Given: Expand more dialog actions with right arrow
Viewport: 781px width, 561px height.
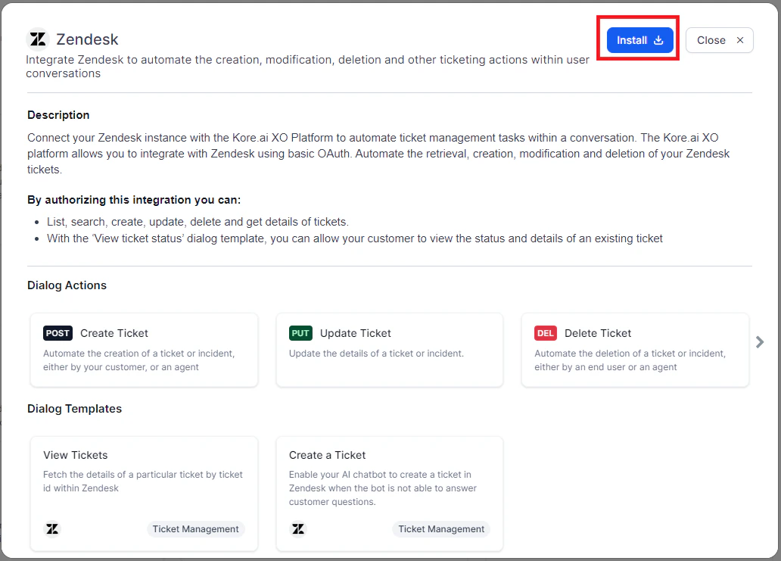Looking at the screenshot, I should pos(761,341).
